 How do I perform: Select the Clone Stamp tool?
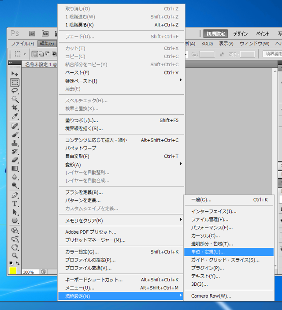[x=15, y=143]
